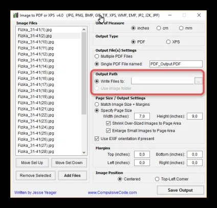Choose mm as unit of measure
Image resolution: width=217 pixels, height=208 pixels.
[181, 28]
